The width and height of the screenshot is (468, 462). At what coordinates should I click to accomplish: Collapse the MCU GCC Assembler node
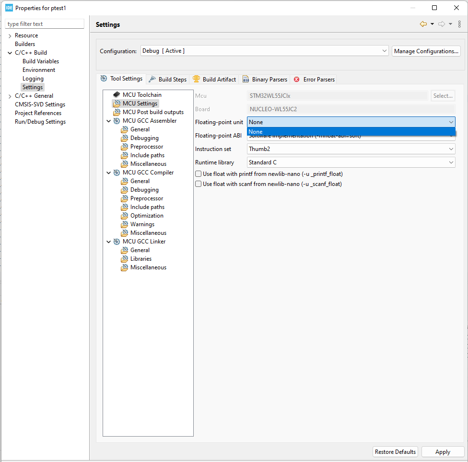(109, 121)
